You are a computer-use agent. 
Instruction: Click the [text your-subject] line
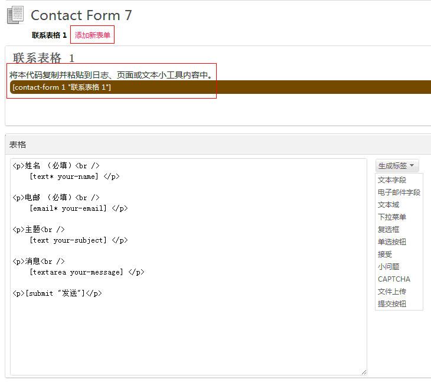(79, 240)
